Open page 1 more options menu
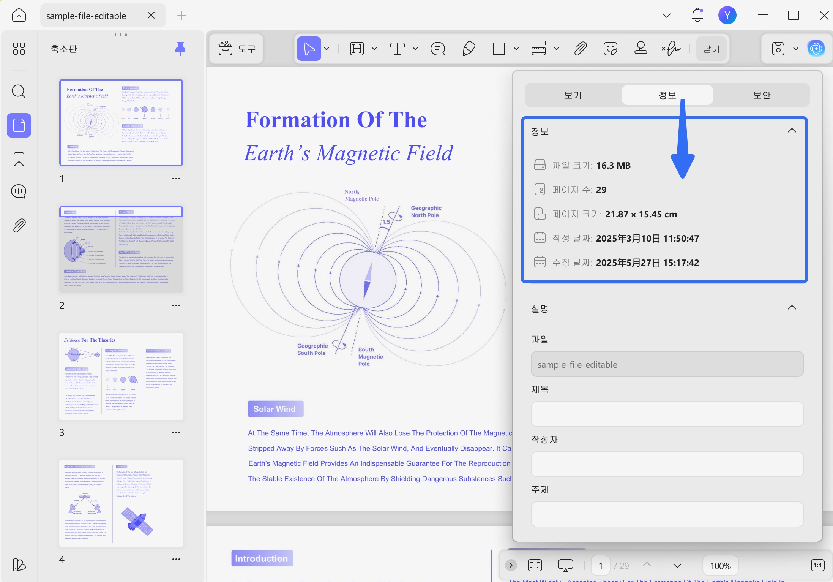Image resolution: width=833 pixels, height=582 pixels. click(176, 179)
